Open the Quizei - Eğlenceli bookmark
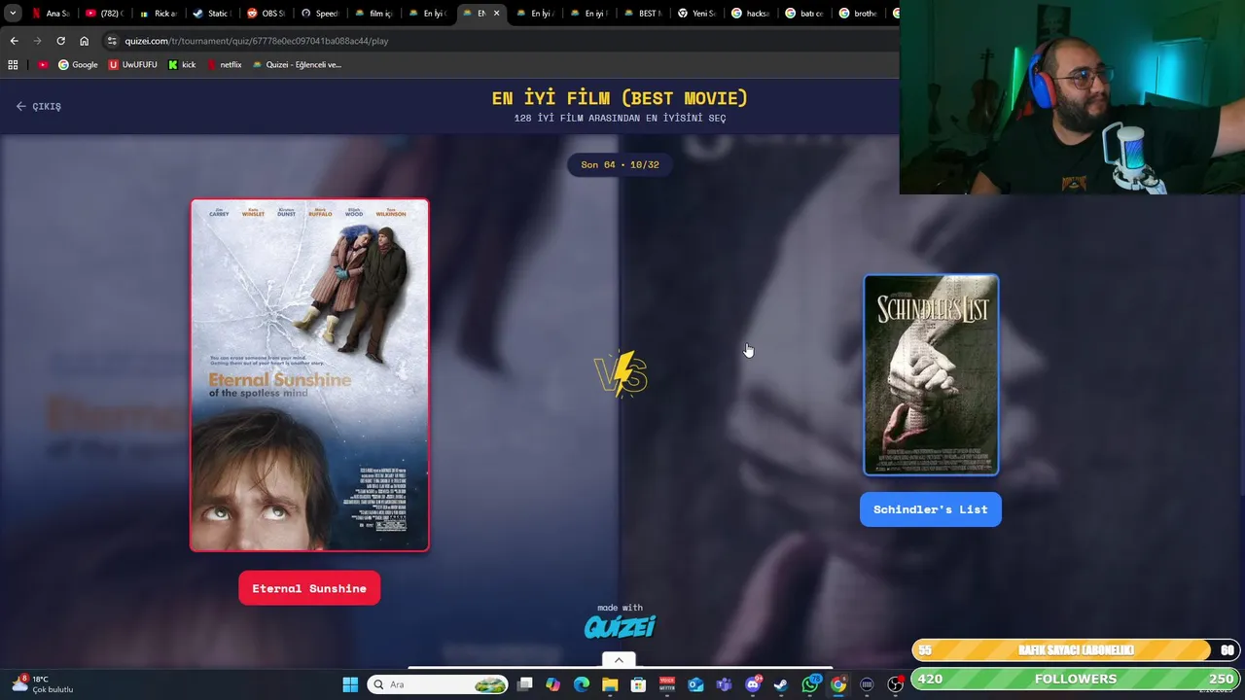The height and width of the screenshot is (700, 1245). [297, 65]
